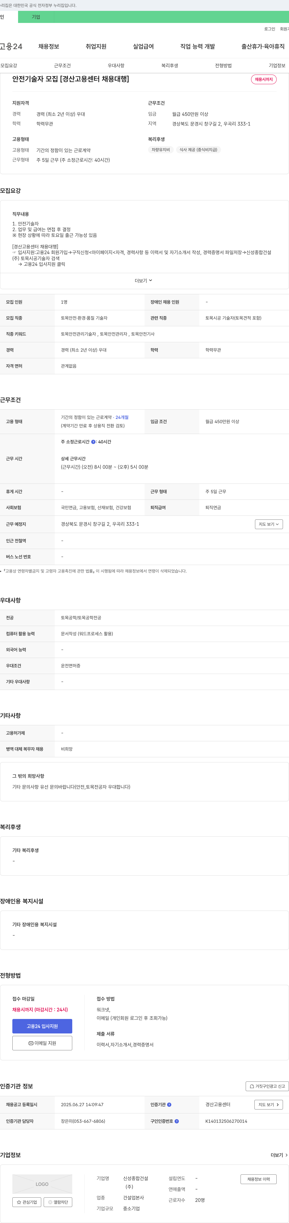Image resolution: width=289 pixels, height=1223 pixels.
Task: Click the info icon next to 주 소정근로시간
Action: (x=93, y=442)
